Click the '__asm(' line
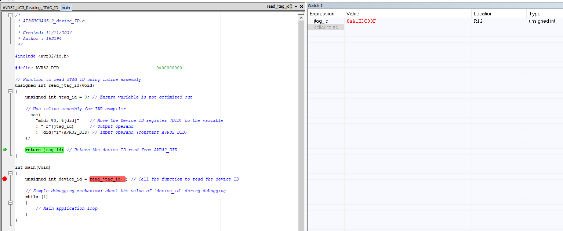This screenshot has height=231, width=563. coord(33,115)
